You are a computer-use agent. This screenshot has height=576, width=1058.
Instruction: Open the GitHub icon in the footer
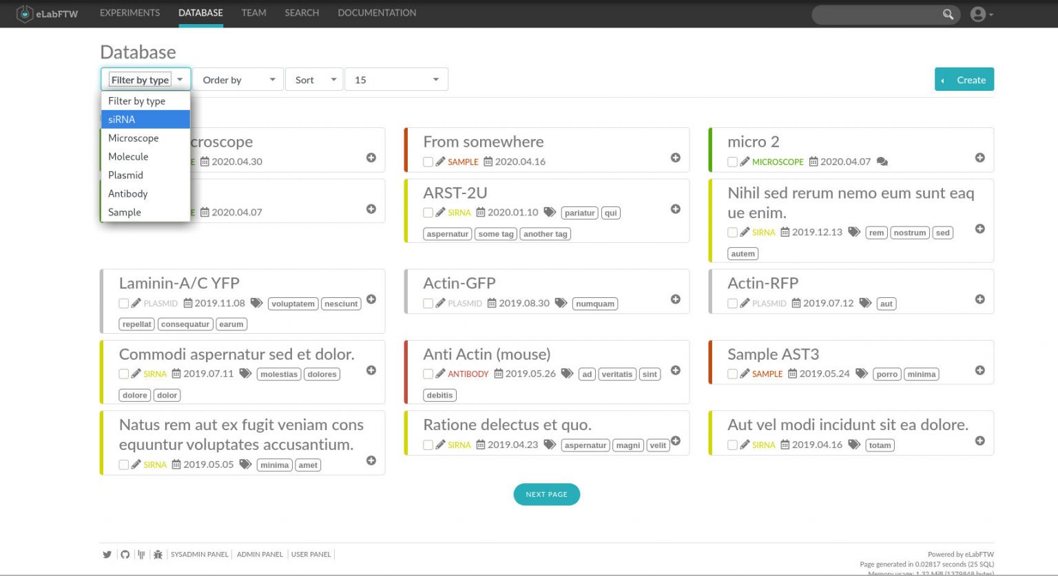[125, 554]
